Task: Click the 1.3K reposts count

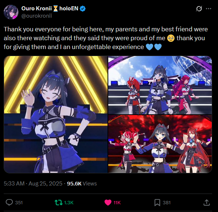Action: point(69,202)
